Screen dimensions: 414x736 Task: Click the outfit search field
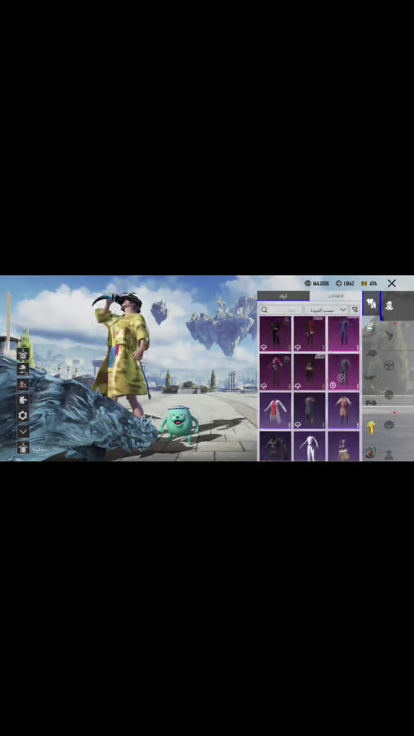coord(281,310)
